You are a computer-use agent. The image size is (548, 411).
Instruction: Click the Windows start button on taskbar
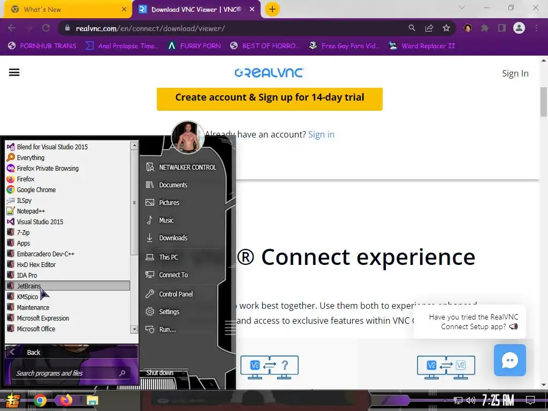click(13, 400)
